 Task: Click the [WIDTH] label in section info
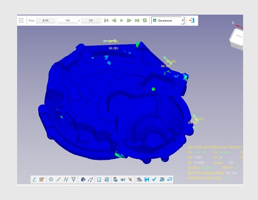(194, 168)
